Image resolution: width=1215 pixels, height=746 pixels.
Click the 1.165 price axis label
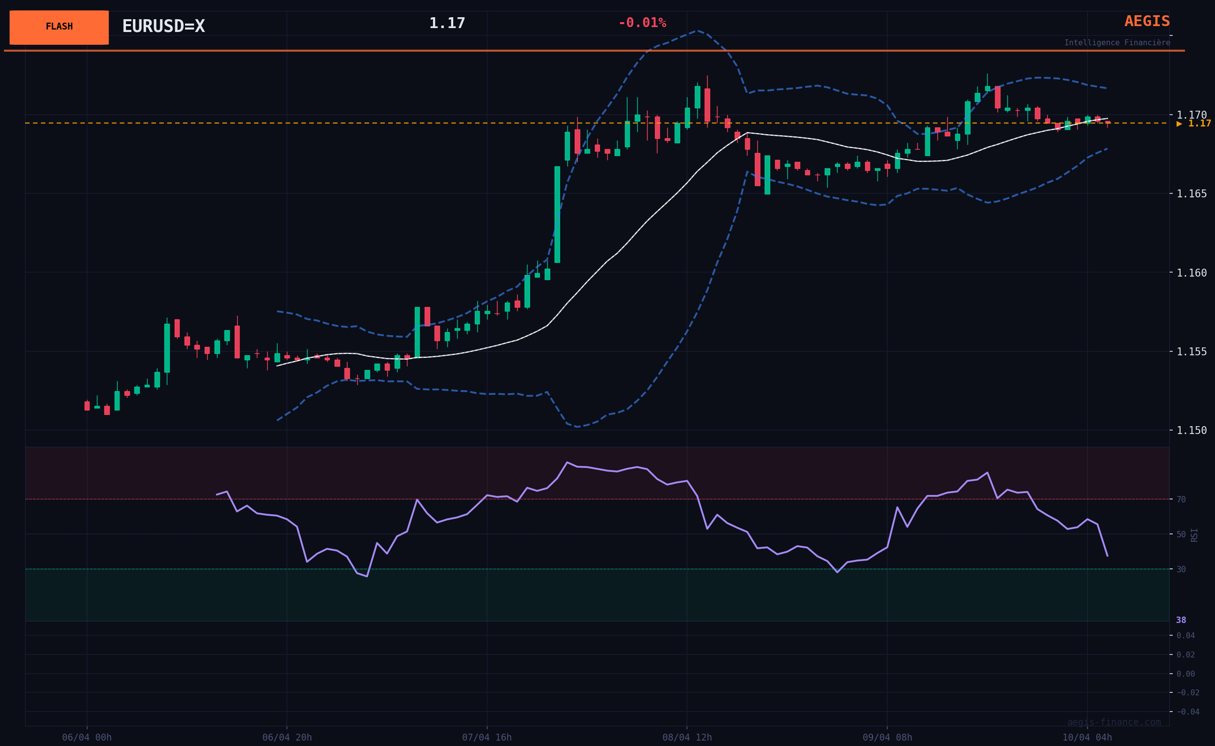(x=1191, y=193)
